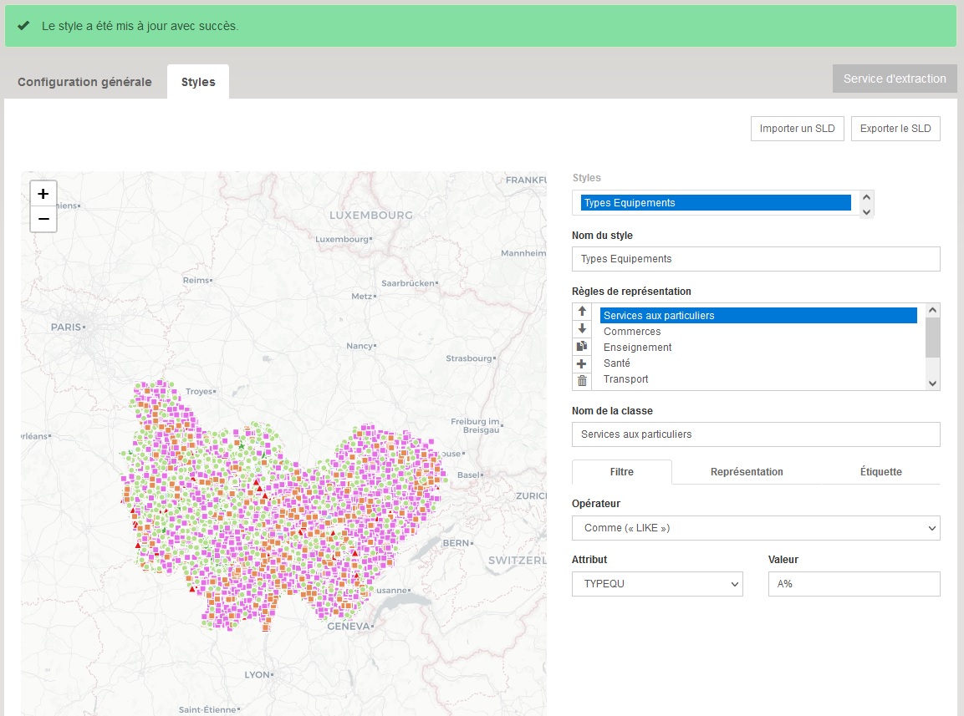Image resolution: width=964 pixels, height=716 pixels.
Task: Click Importer un SLD
Action: 798,129
